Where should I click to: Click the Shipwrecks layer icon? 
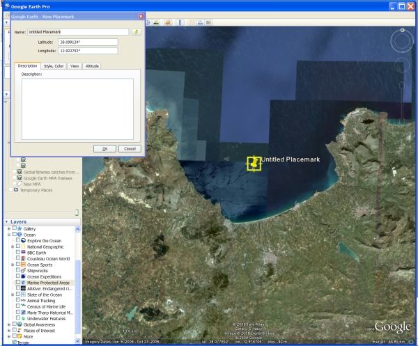[23, 270]
